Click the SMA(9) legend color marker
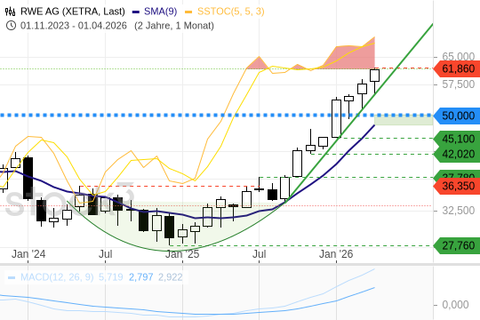The height and width of the screenshot is (320, 480). pos(136,12)
